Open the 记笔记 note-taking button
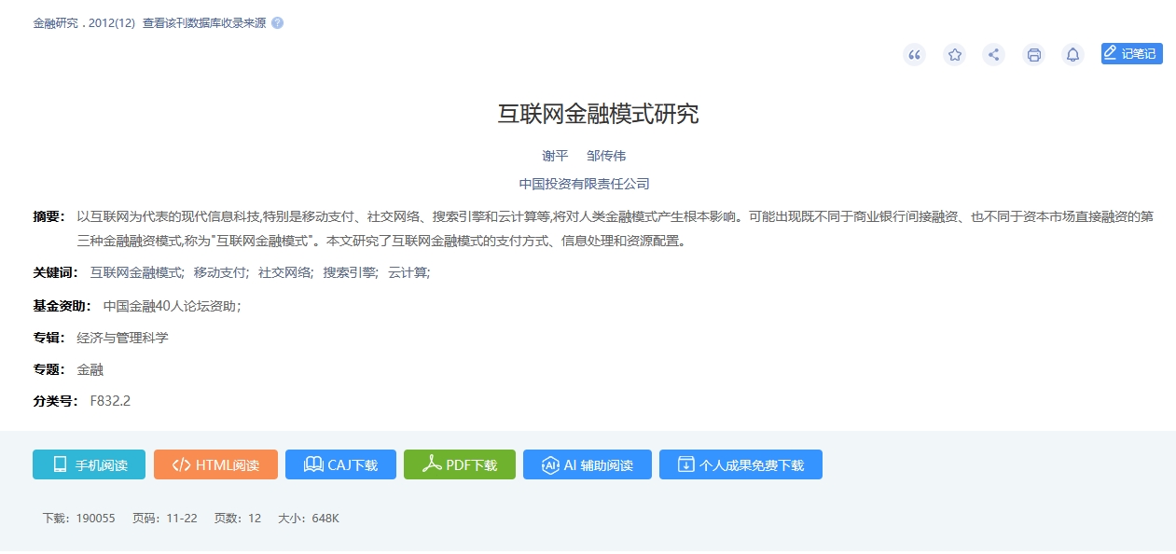1176x554 pixels. (x=1131, y=54)
